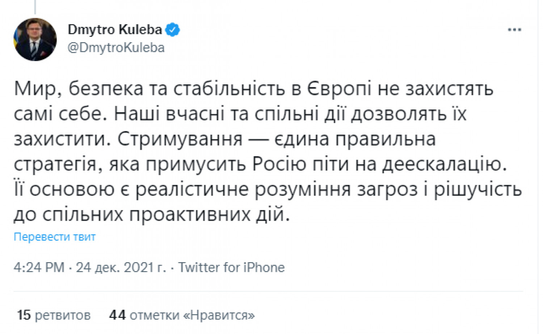The height and width of the screenshot is (334, 543).
Task: Click the word "Європі" in the tweet
Action: tap(340, 89)
